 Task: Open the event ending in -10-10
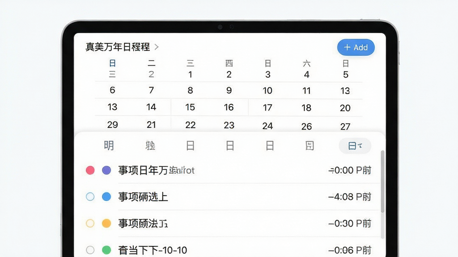[x=153, y=250]
